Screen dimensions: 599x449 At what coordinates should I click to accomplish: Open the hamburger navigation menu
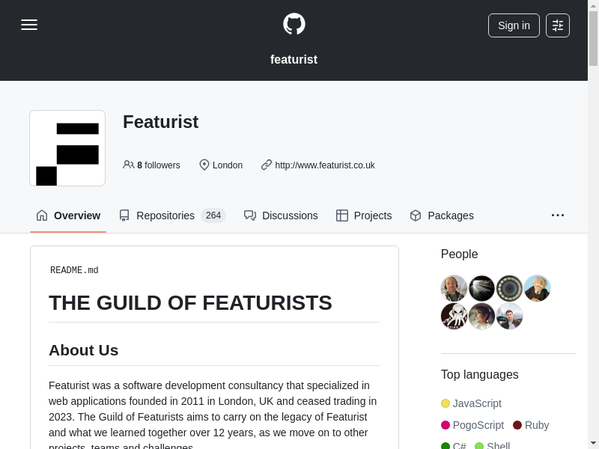pos(29,25)
